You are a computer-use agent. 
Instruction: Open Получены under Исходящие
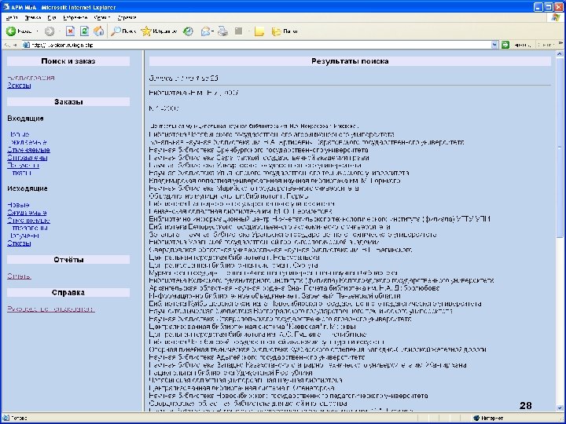pyautogui.click(x=23, y=236)
